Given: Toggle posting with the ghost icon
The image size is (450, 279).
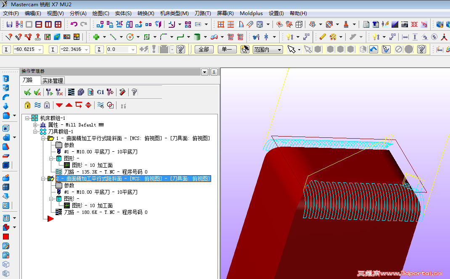Looking at the screenshot, I should coord(47,105).
